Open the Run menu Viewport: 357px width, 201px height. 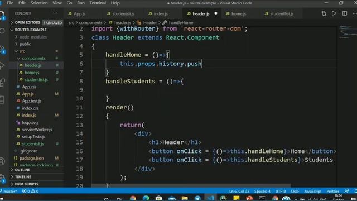coord(81,3)
